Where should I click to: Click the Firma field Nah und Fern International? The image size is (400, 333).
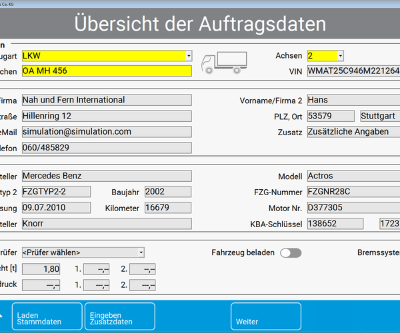coord(107,100)
